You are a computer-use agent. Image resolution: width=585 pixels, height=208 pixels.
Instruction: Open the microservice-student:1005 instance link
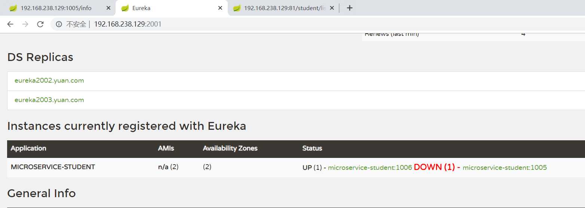505,168
